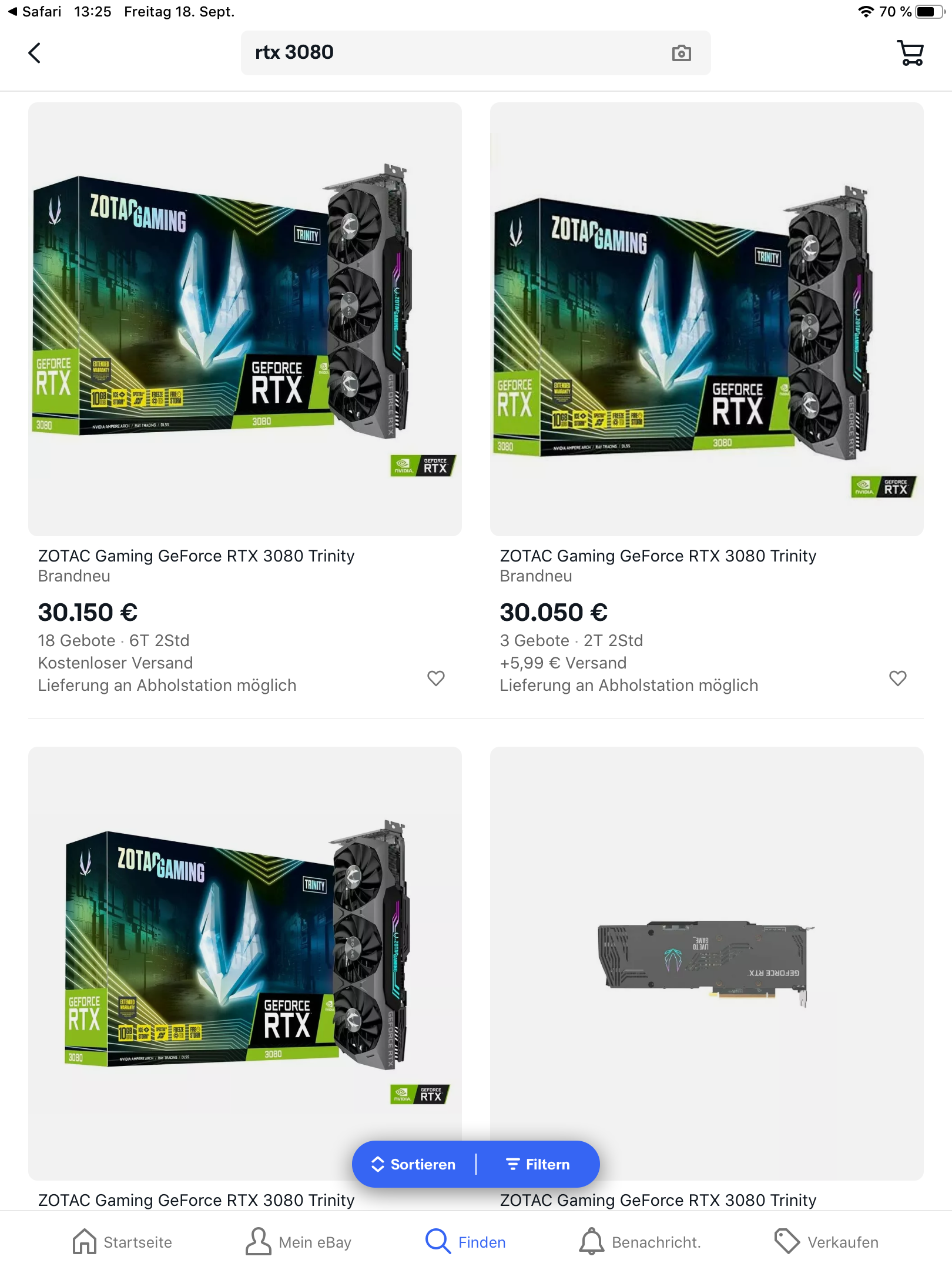This screenshot has height=1270, width=952.
Task: Open listing title above 30.050 € price
Action: [658, 556]
